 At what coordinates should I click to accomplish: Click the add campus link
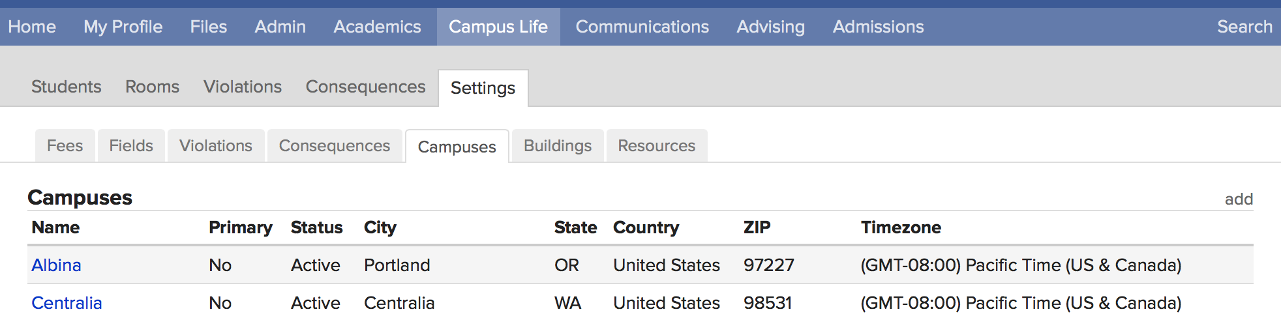coord(1239,199)
